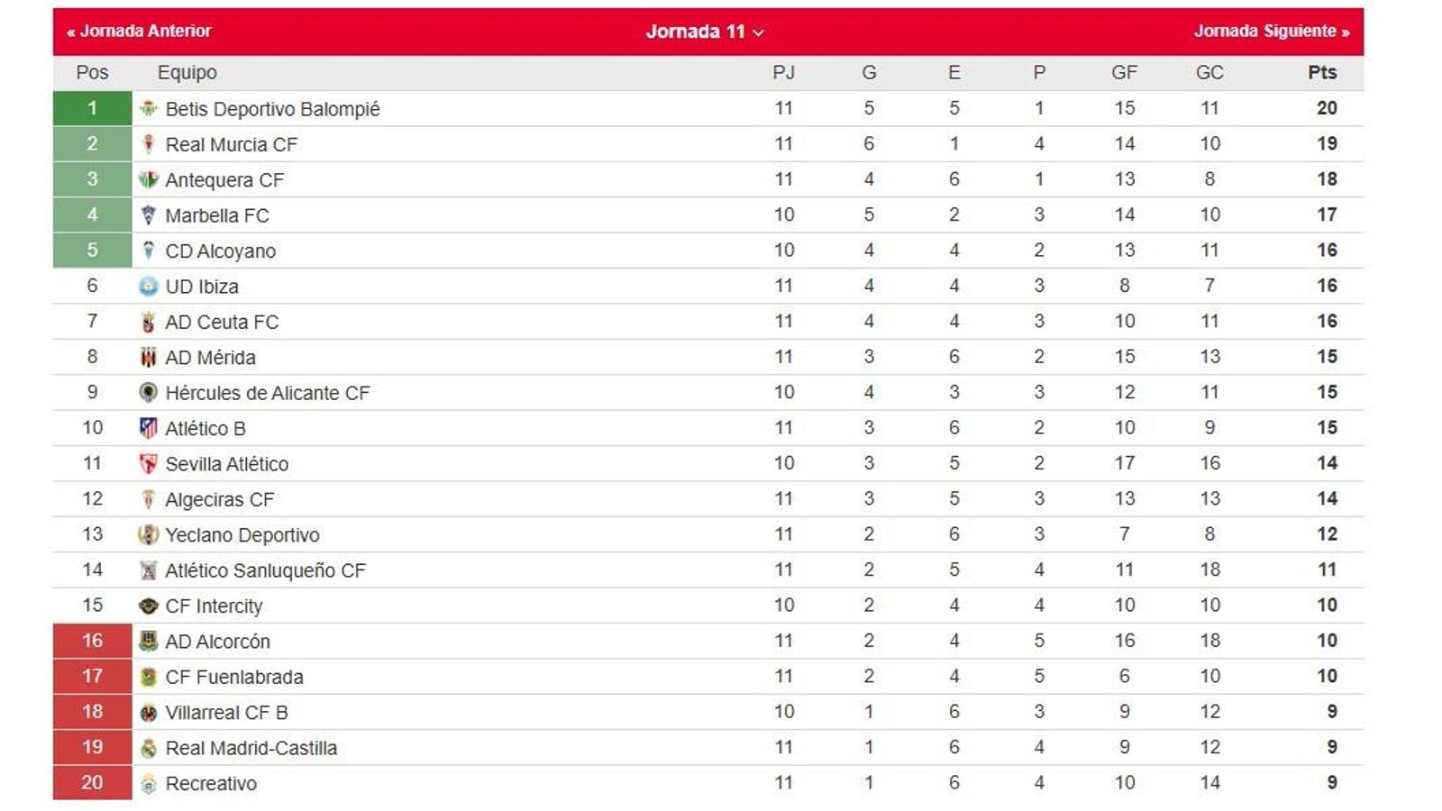The height and width of the screenshot is (811, 1442).
Task: Click the green position 1 cell
Action: point(91,107)
